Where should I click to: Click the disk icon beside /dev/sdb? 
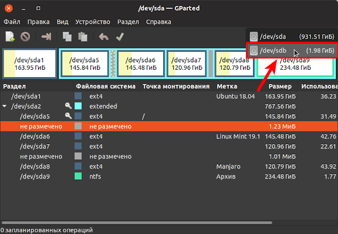[253, 51]
